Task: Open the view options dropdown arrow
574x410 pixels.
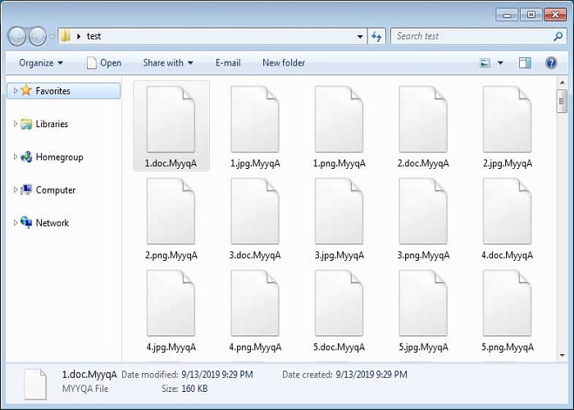Action: [x=500, y=63]
